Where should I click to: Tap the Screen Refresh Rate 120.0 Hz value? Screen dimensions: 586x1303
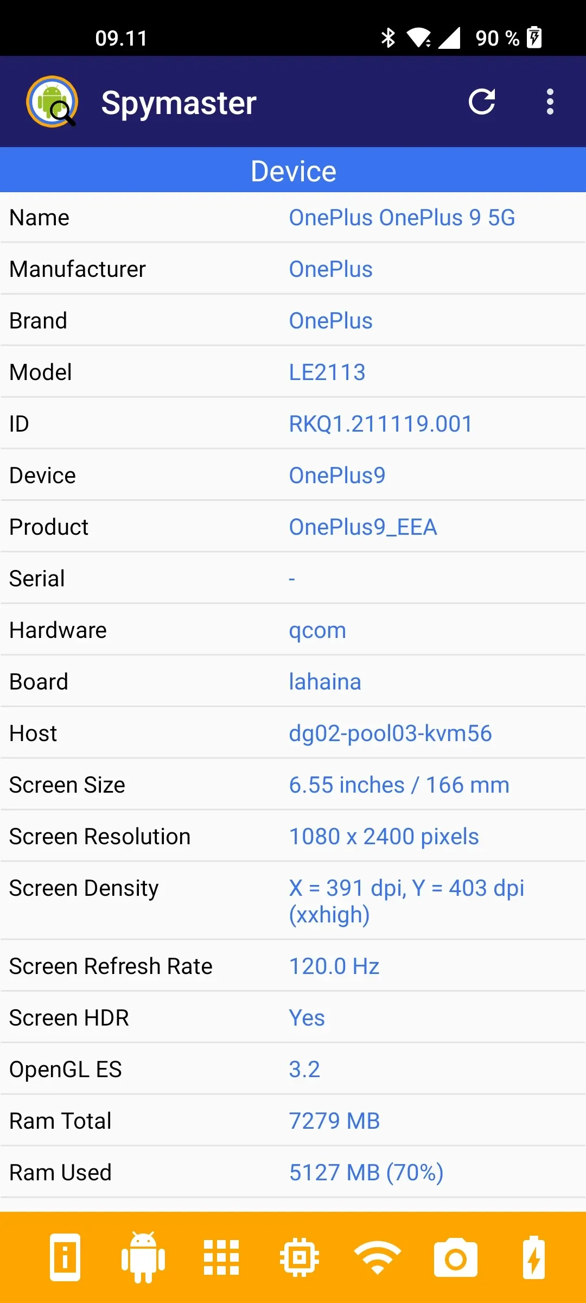coord(334,966)
